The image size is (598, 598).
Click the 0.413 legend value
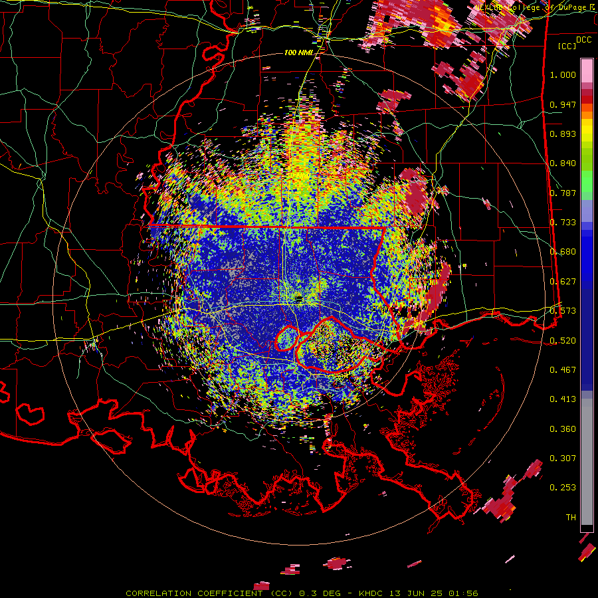pos(563,399)
